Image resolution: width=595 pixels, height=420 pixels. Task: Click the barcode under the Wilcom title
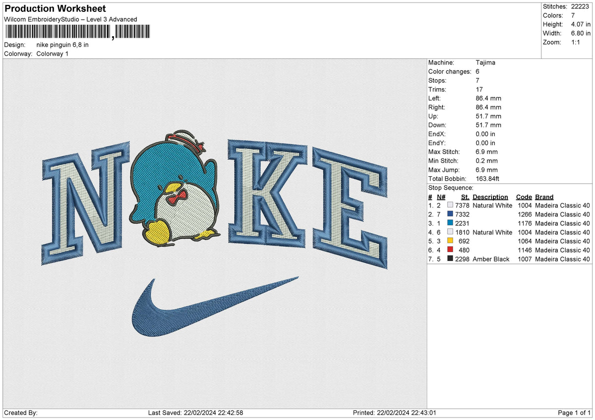click(77, 32)
